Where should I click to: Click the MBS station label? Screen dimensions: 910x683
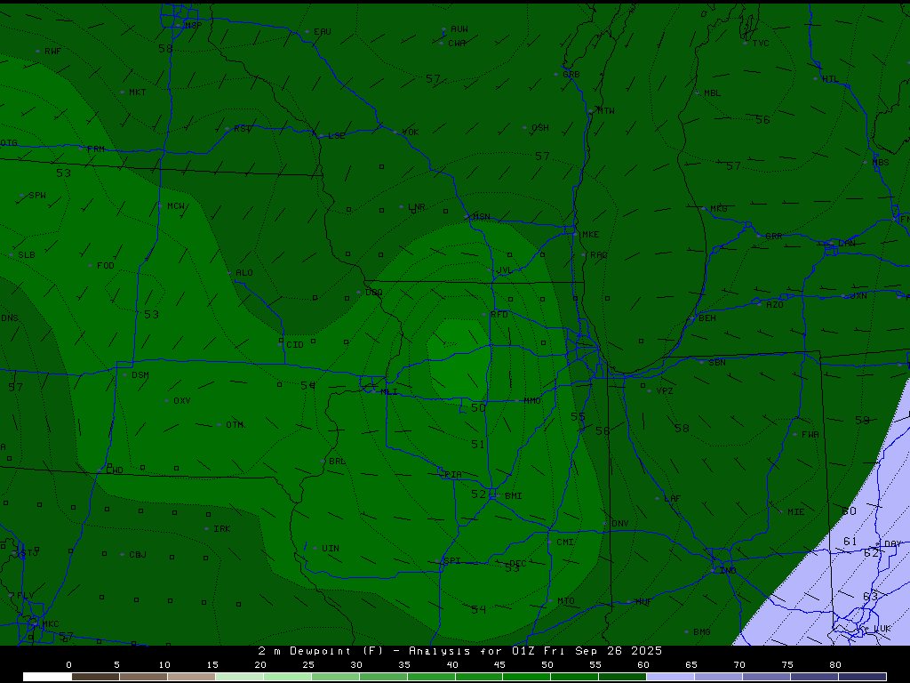coord(881,162)
